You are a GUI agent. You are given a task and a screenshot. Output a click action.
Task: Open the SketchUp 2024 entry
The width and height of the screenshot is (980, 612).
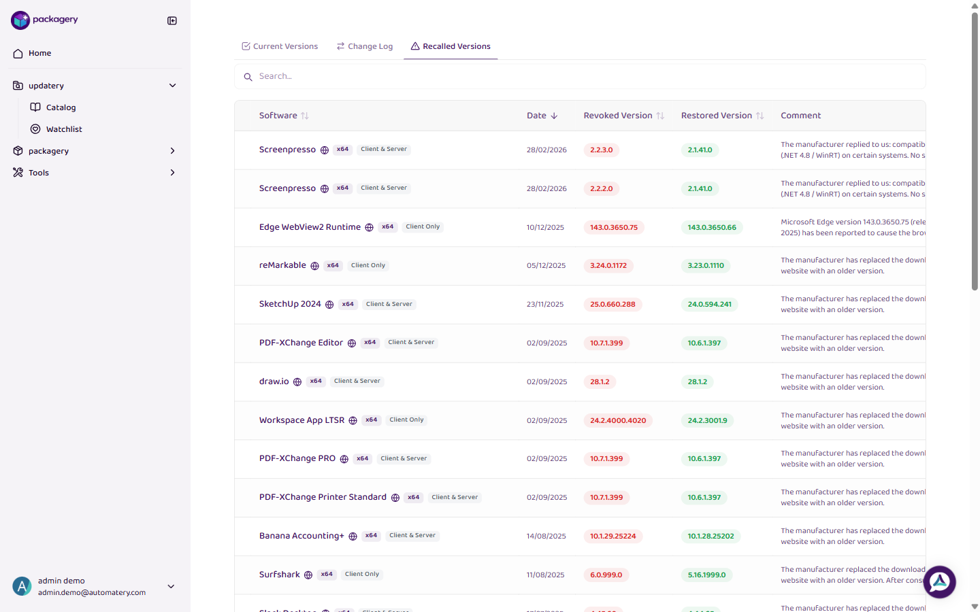coord(290,304)
